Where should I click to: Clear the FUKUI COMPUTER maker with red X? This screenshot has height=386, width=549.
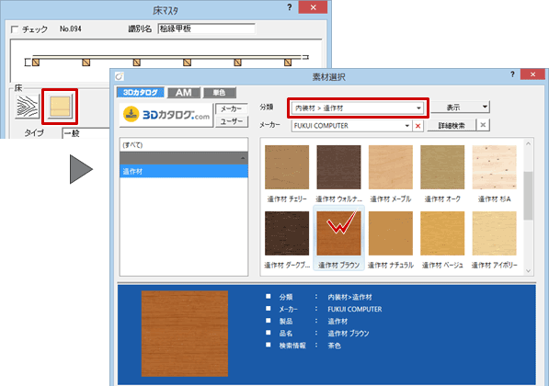[417, 126]
